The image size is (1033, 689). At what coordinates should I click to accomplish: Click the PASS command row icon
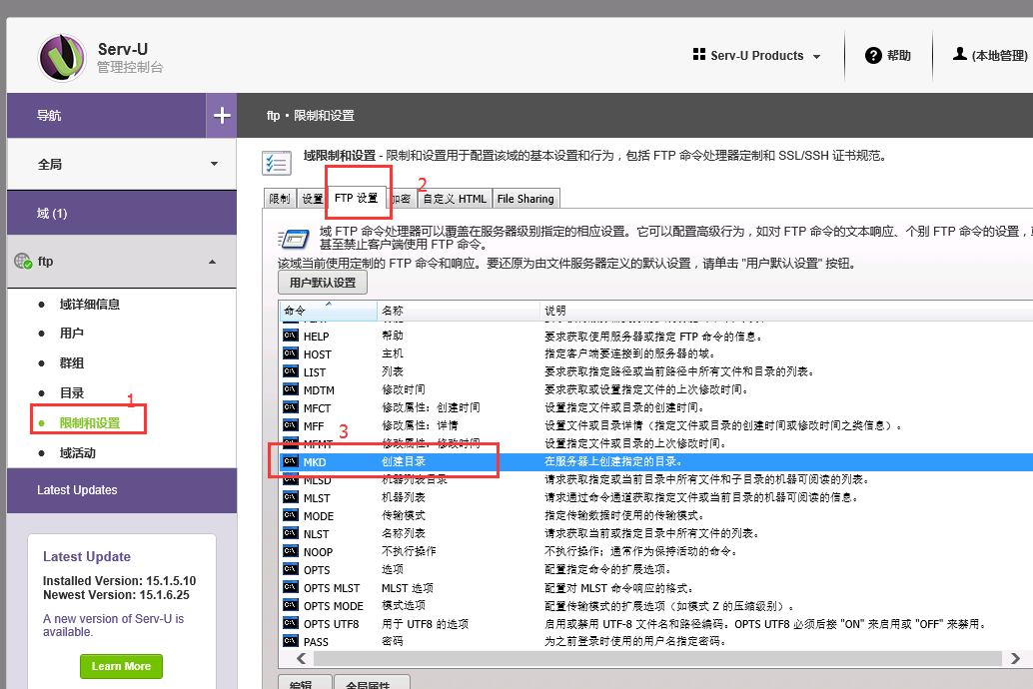[291, 641]
